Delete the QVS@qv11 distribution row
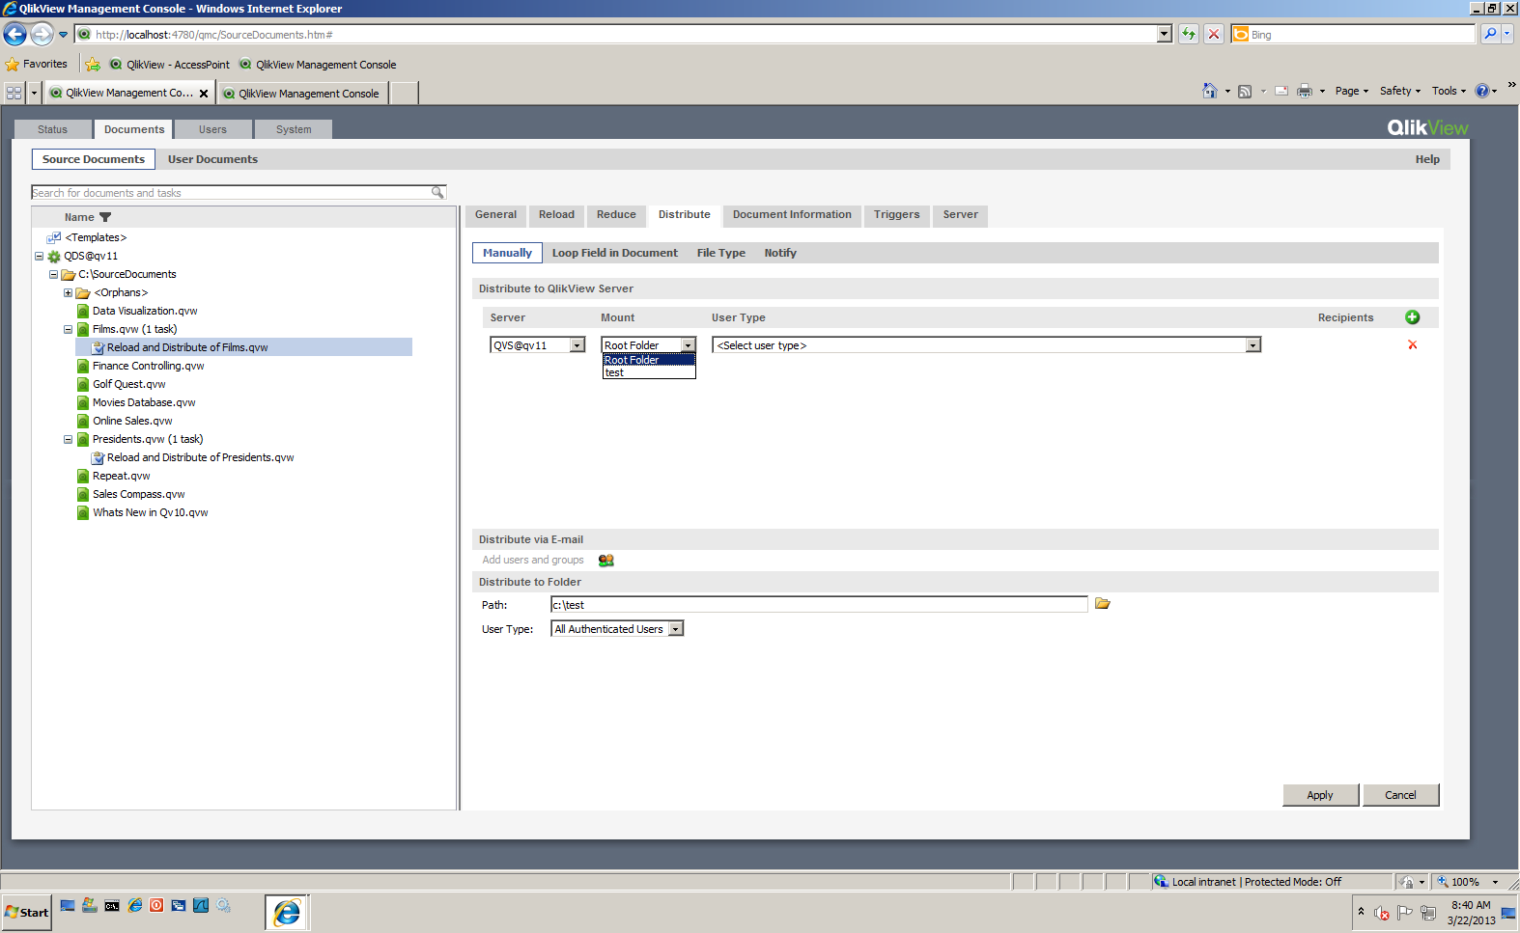The image size is (1520, 933). coord(1412,345)
